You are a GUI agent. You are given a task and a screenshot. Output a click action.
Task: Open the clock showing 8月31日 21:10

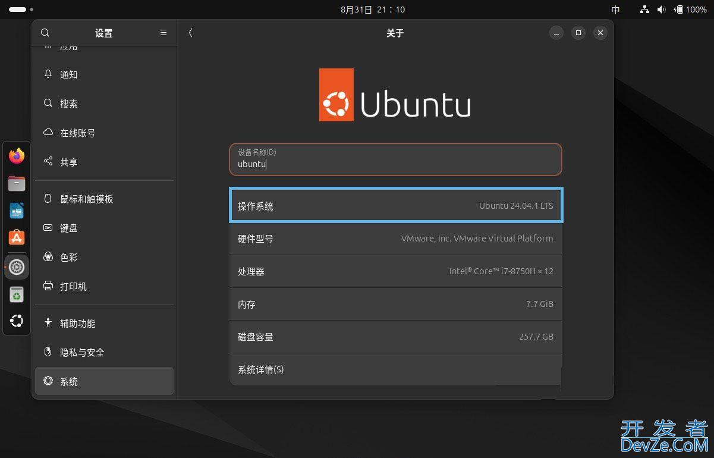pos(373,10)
